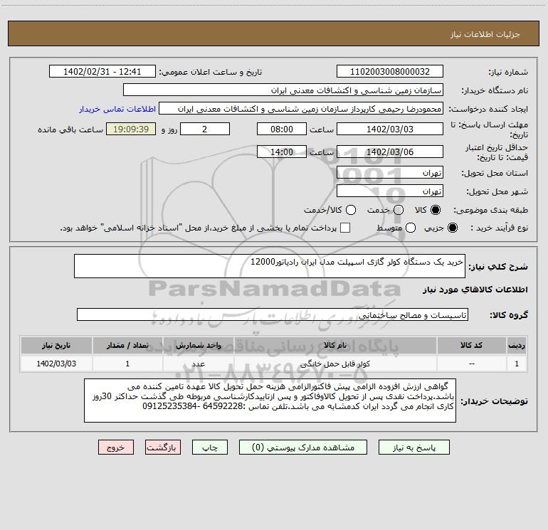548x530 pixels.
Task: Click the response deadline date 1402/03/03 field
Action: 390,129
